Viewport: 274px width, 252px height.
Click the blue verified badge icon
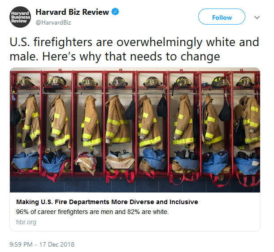115,12
